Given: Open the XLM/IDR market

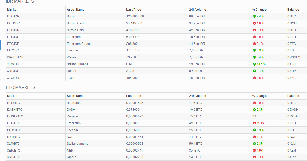Looking at the screenshot, I should tap(13, 64).
